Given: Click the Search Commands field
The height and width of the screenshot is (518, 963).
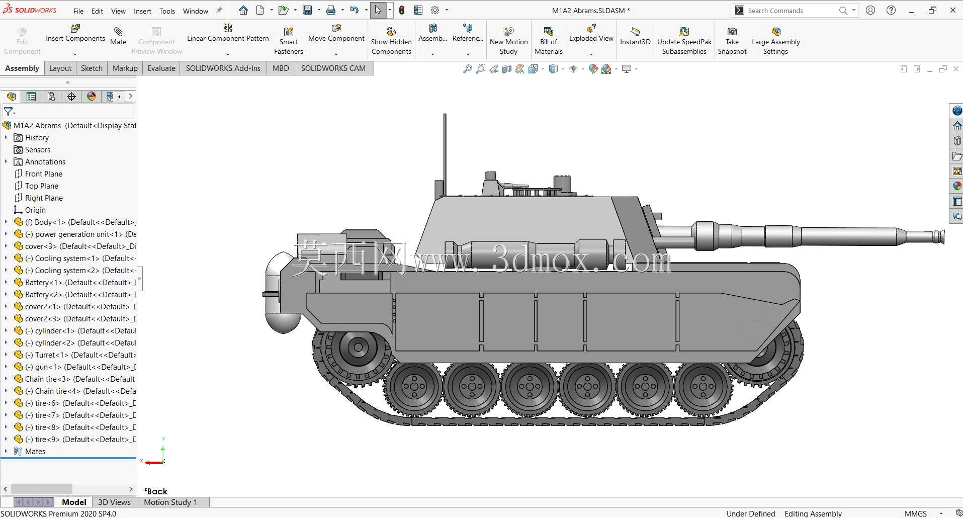Looking at the screenshot, I should tap(792, 11).
